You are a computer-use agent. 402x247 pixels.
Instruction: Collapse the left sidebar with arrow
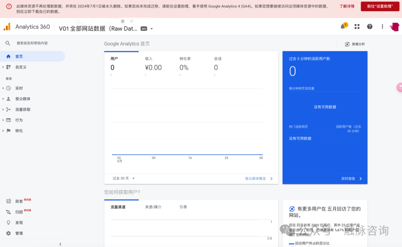pyautogui.click(x=60, y=244)
